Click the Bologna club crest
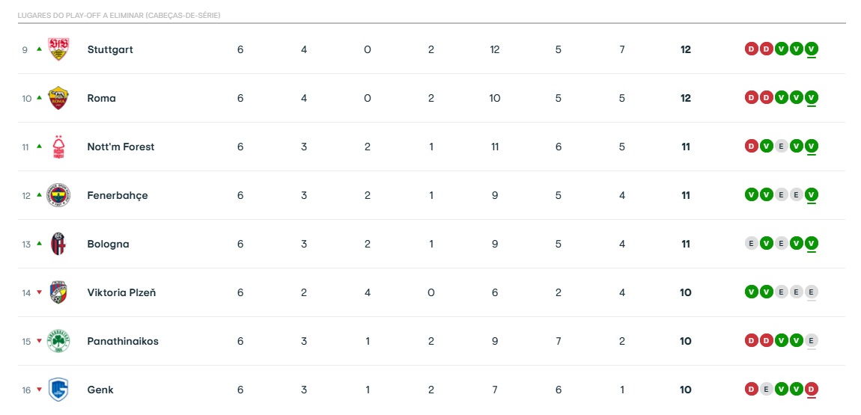Screen dimensions: 861x415 (x=58, y=244)
